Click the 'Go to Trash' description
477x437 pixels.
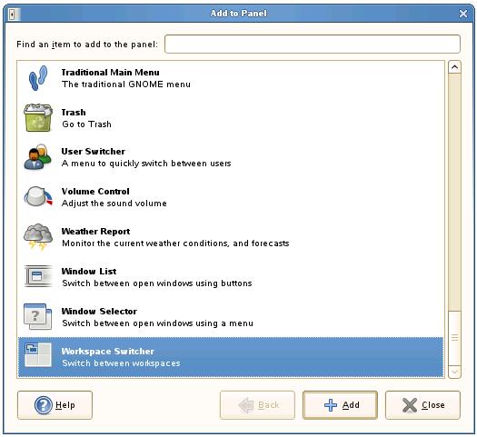tap(86, 124)
